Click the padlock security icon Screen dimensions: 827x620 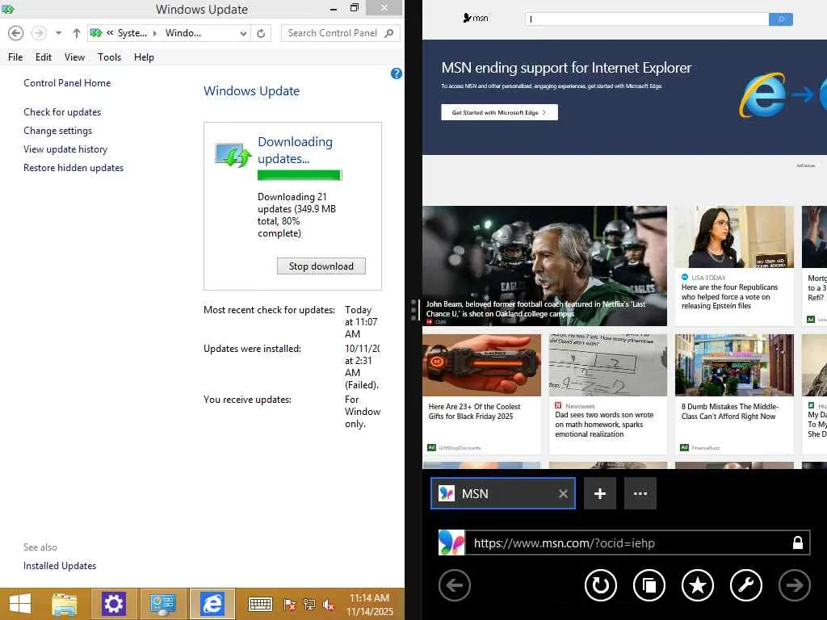798,543
